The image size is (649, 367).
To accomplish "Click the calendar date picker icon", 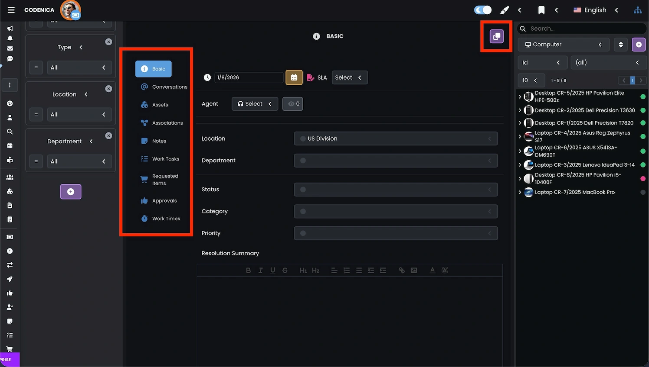I will pos(294,77).
